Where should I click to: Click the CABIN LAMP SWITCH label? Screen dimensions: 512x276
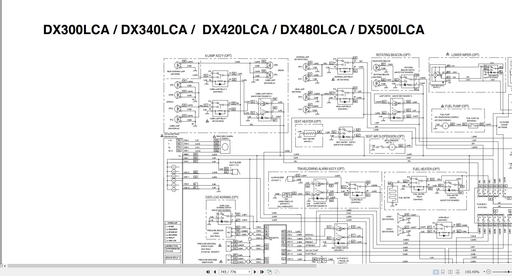(264, 94)
